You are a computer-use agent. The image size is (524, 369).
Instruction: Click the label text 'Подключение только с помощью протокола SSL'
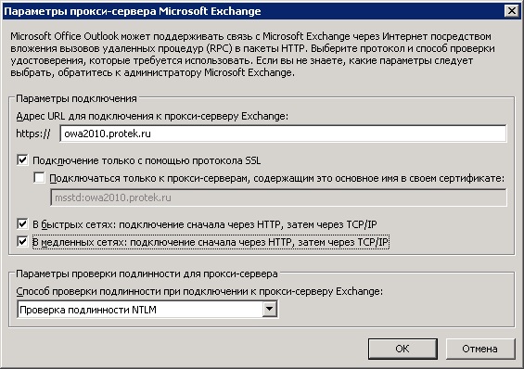click(147, 160)
